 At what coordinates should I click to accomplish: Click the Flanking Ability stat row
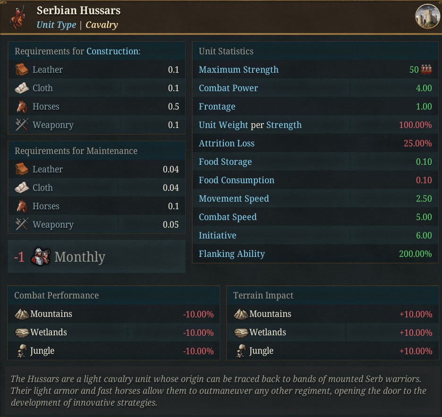[x=232, y=254]
